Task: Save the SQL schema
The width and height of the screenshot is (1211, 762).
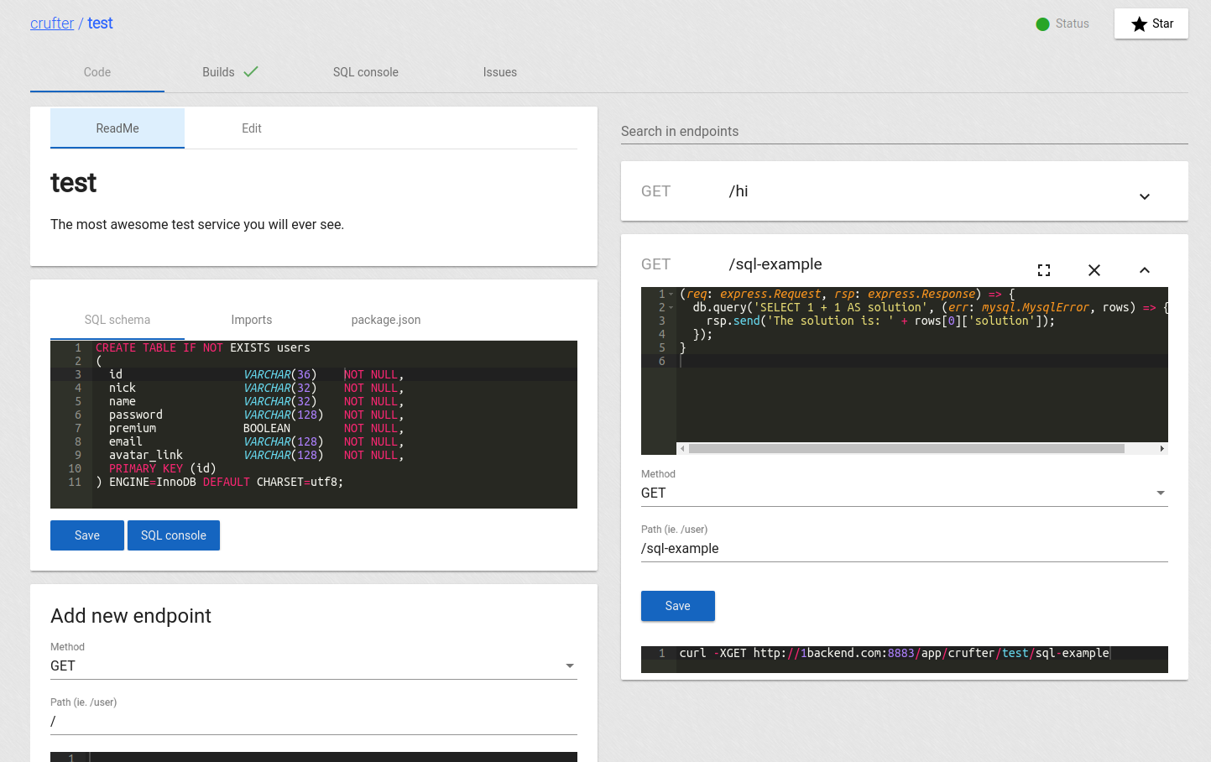Action: 87,535
